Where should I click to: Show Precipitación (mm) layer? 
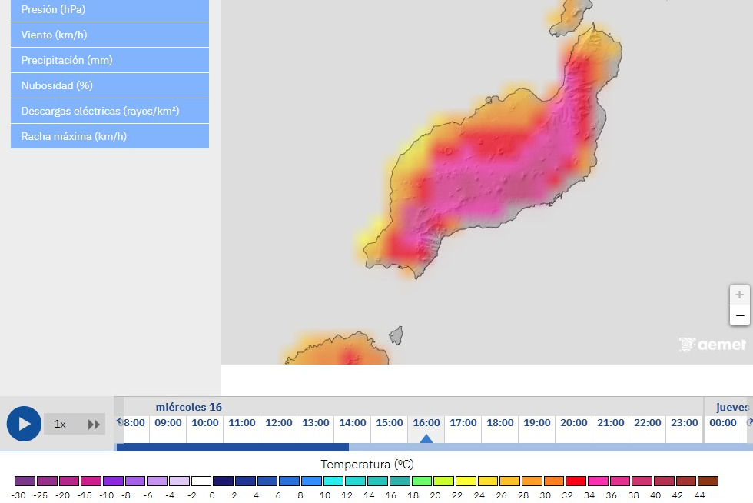tap(110, 60)
